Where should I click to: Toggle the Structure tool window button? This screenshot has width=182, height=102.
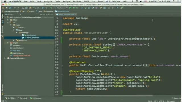[x=2, y=31]
